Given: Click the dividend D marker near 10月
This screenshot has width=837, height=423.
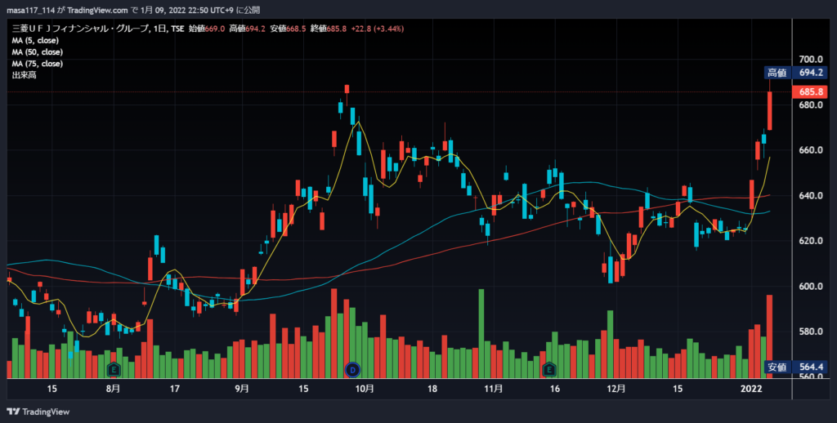Looking at the screenshot, I should point(352,369).
